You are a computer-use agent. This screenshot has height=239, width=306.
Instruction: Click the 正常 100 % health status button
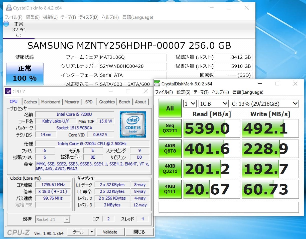(25, 74)
